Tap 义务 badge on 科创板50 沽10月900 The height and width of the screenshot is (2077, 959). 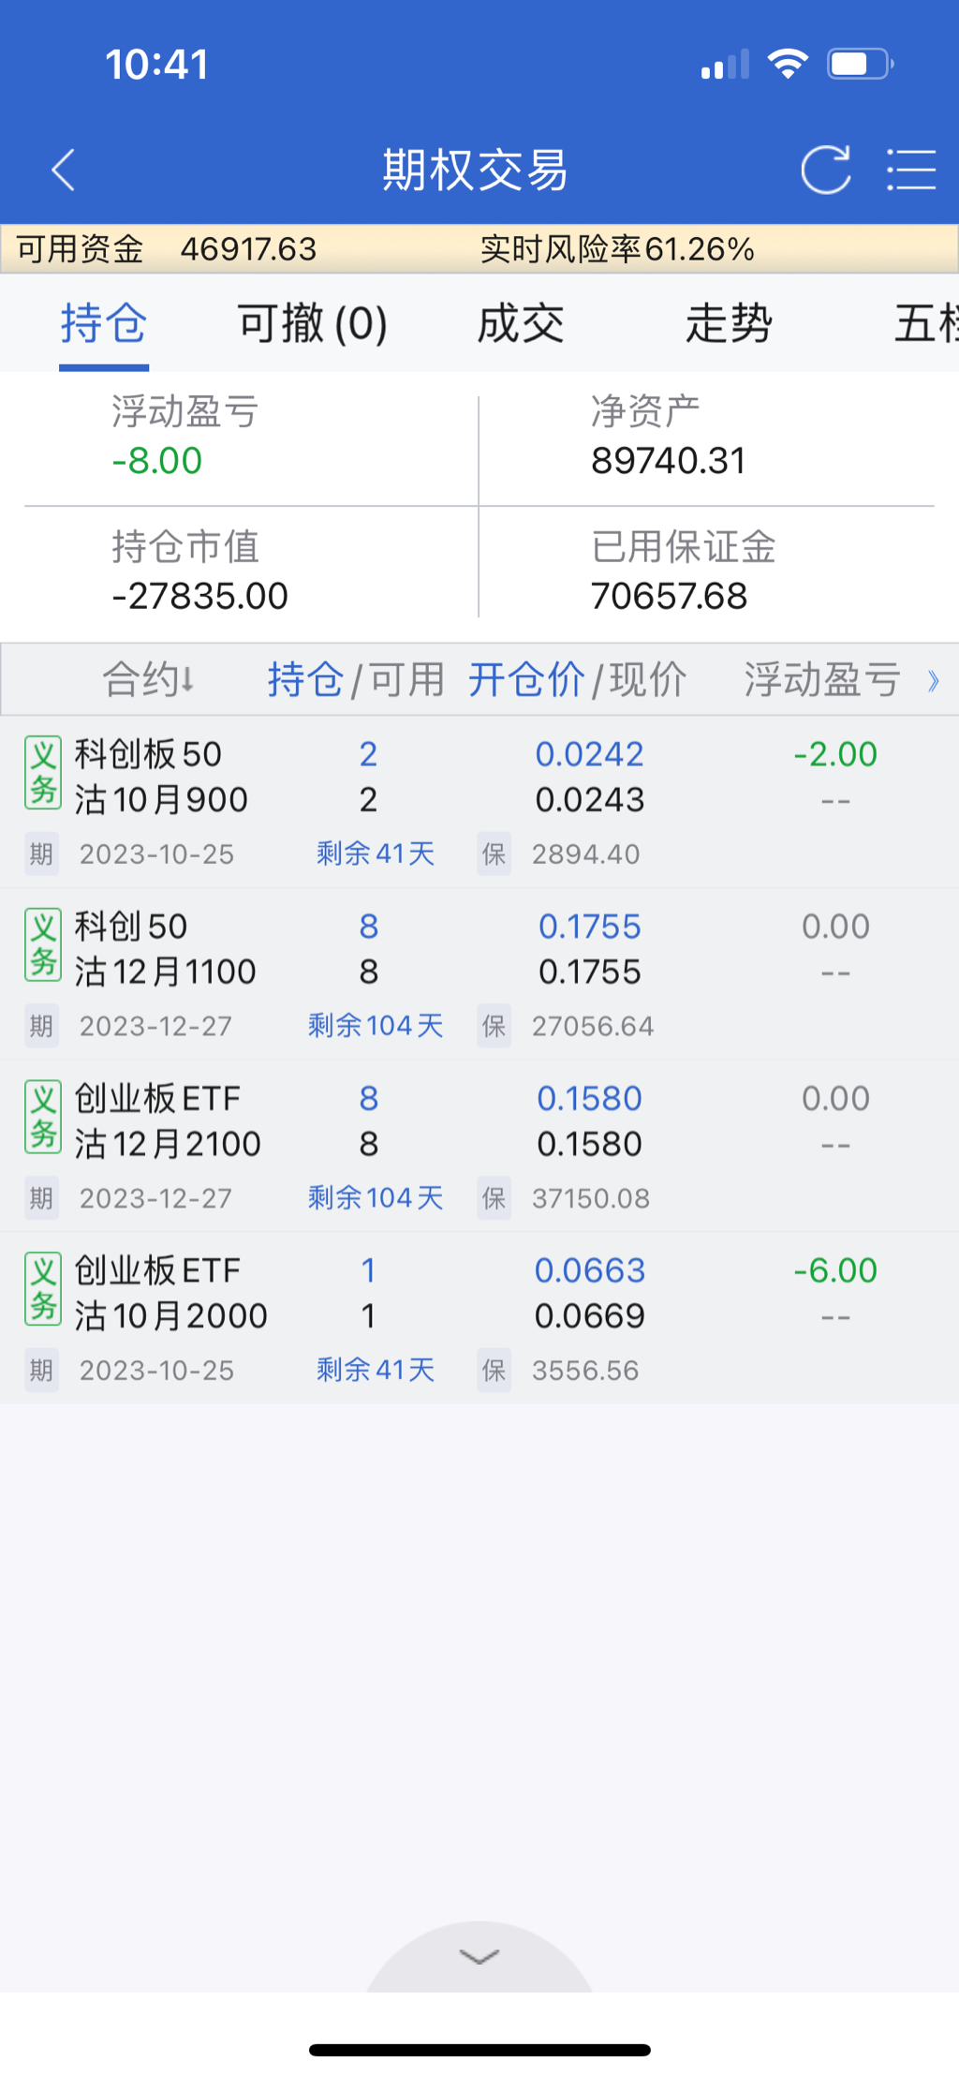point(43,774)
